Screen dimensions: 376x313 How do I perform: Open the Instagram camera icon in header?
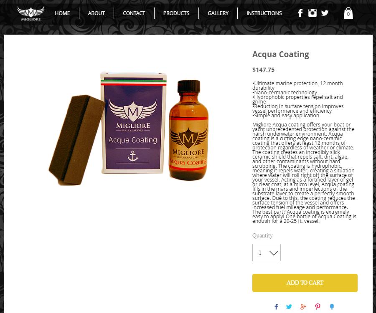312,13
